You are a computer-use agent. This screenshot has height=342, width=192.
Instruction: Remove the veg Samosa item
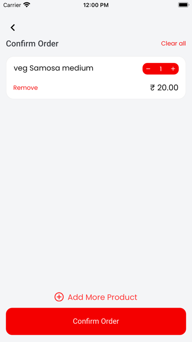(25, 87)
